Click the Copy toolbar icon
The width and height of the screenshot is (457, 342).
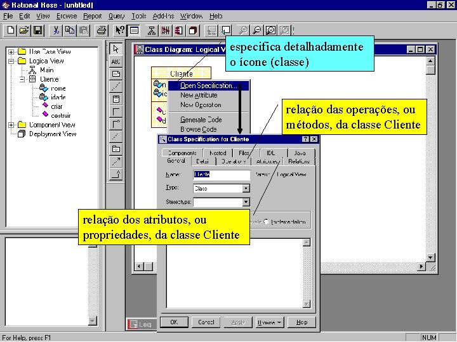[70, 30]
